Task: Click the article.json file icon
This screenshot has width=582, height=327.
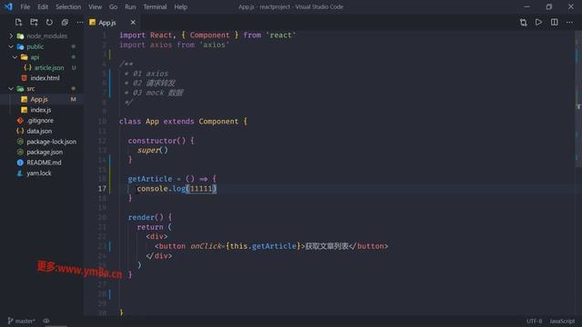Action: click(x=27, y=68)
